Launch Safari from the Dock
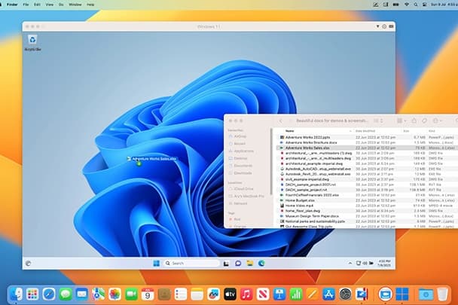 pos(49,294)
